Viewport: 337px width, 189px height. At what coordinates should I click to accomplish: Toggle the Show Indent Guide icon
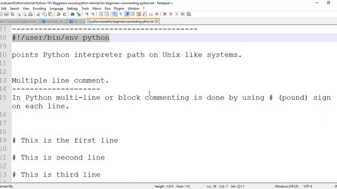tap(127, 14)
